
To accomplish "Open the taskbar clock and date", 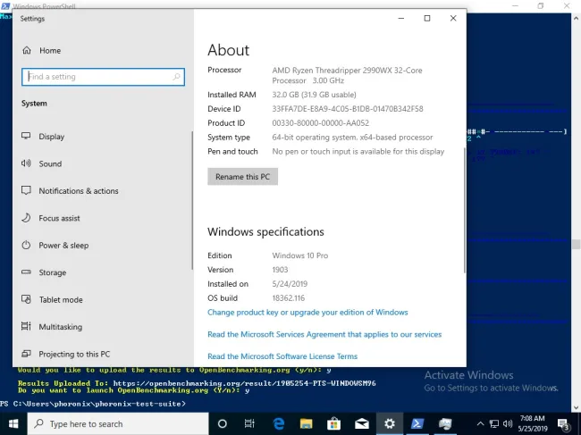I will (x=533, y=423).
